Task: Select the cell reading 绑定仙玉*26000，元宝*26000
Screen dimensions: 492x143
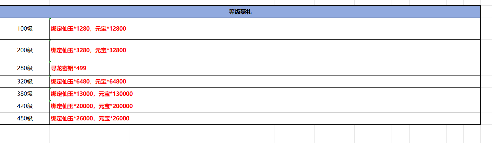Action: point(90,118)
